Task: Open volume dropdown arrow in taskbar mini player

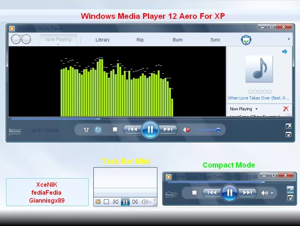Action: [150, 202]
